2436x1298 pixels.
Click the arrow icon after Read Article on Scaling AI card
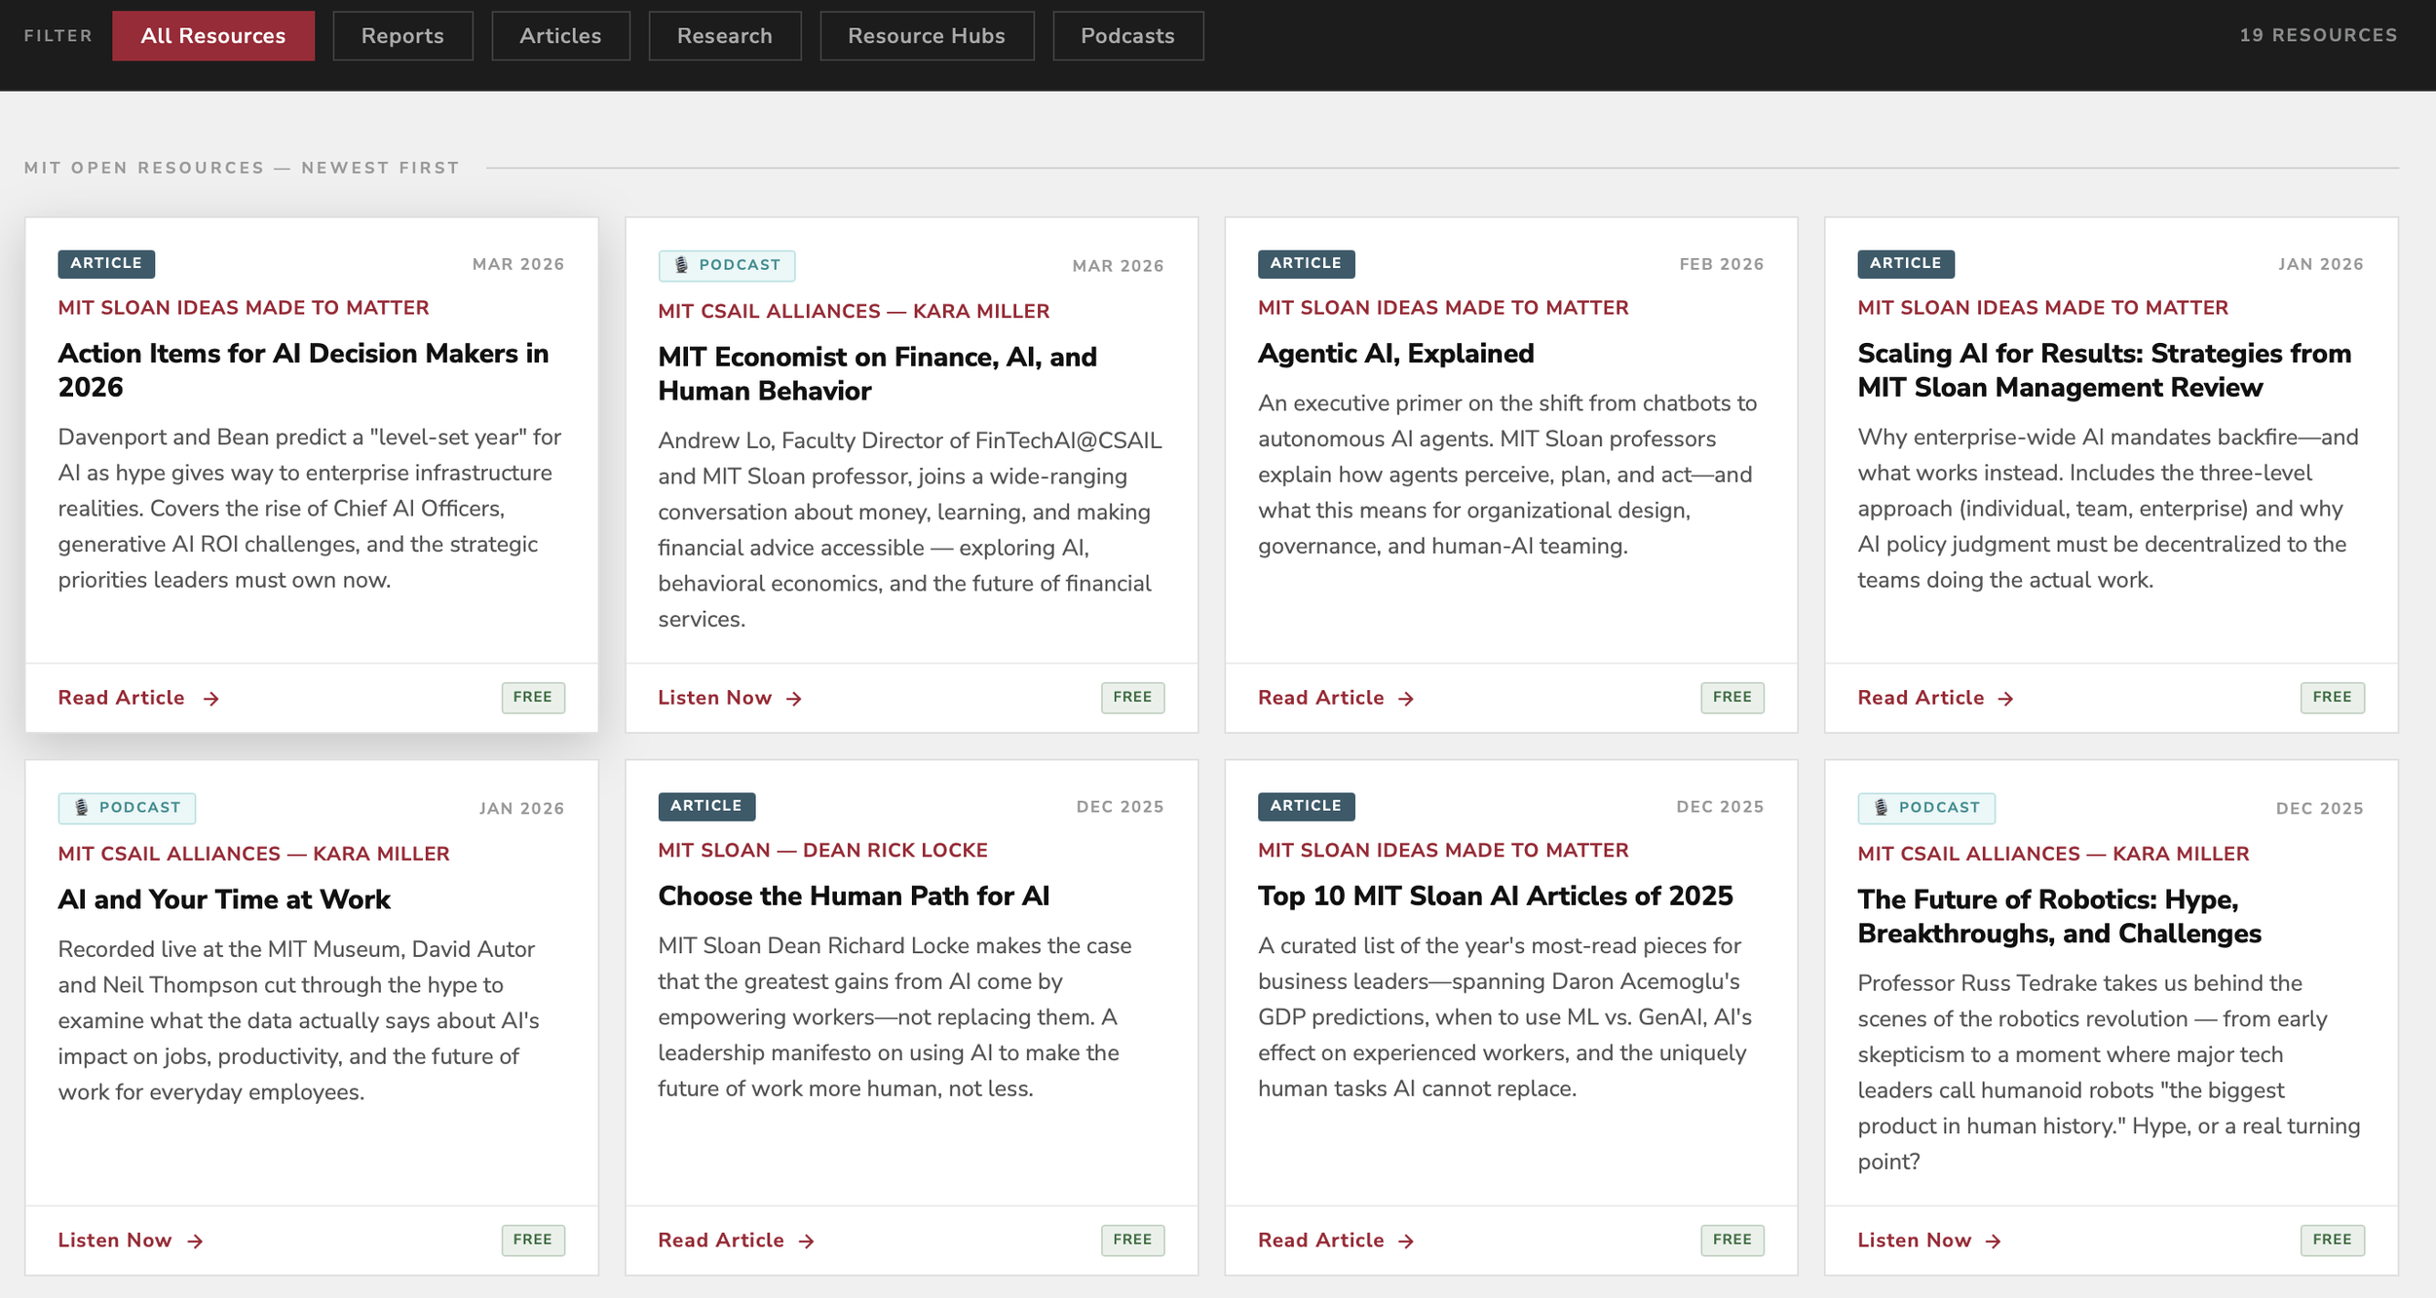[2006, 698]
